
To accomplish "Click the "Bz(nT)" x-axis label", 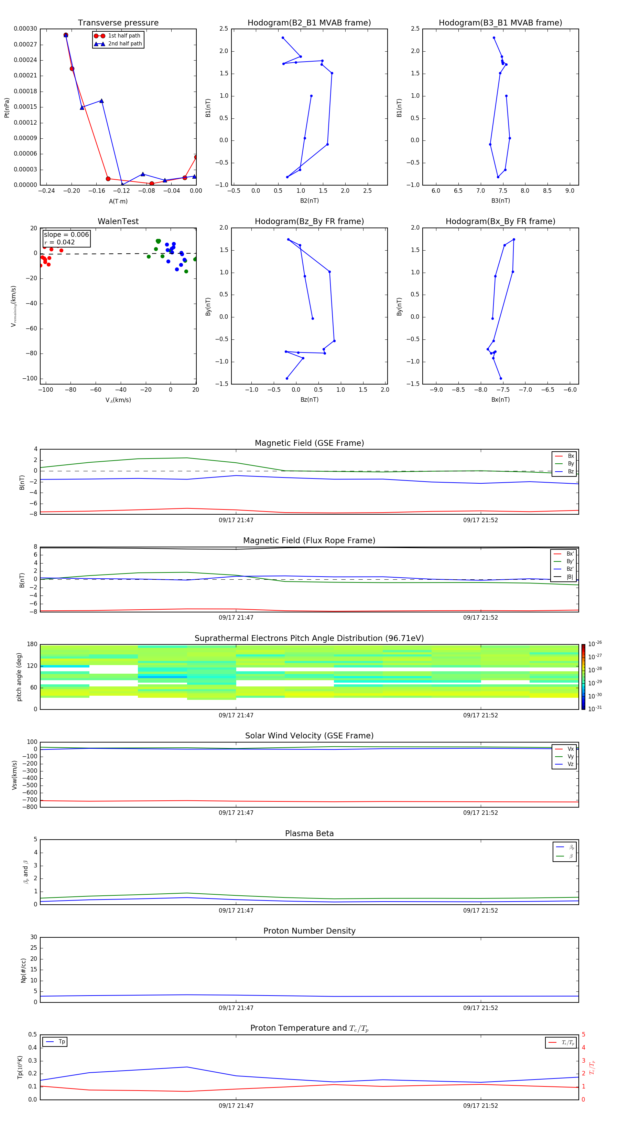I will [309, 400].
